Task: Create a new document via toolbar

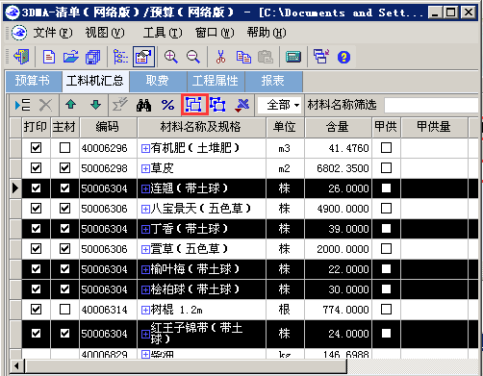Action: (49, 57)
